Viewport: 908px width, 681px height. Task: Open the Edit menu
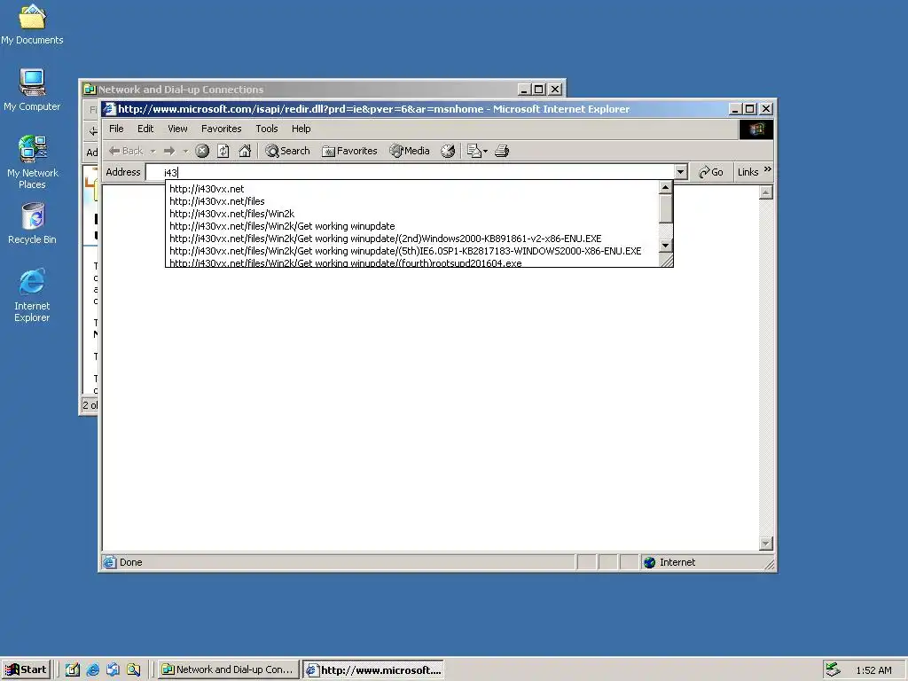(x=145, y=129)
